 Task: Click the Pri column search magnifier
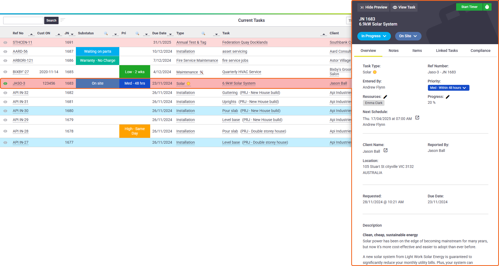click(x=137, y=33)
